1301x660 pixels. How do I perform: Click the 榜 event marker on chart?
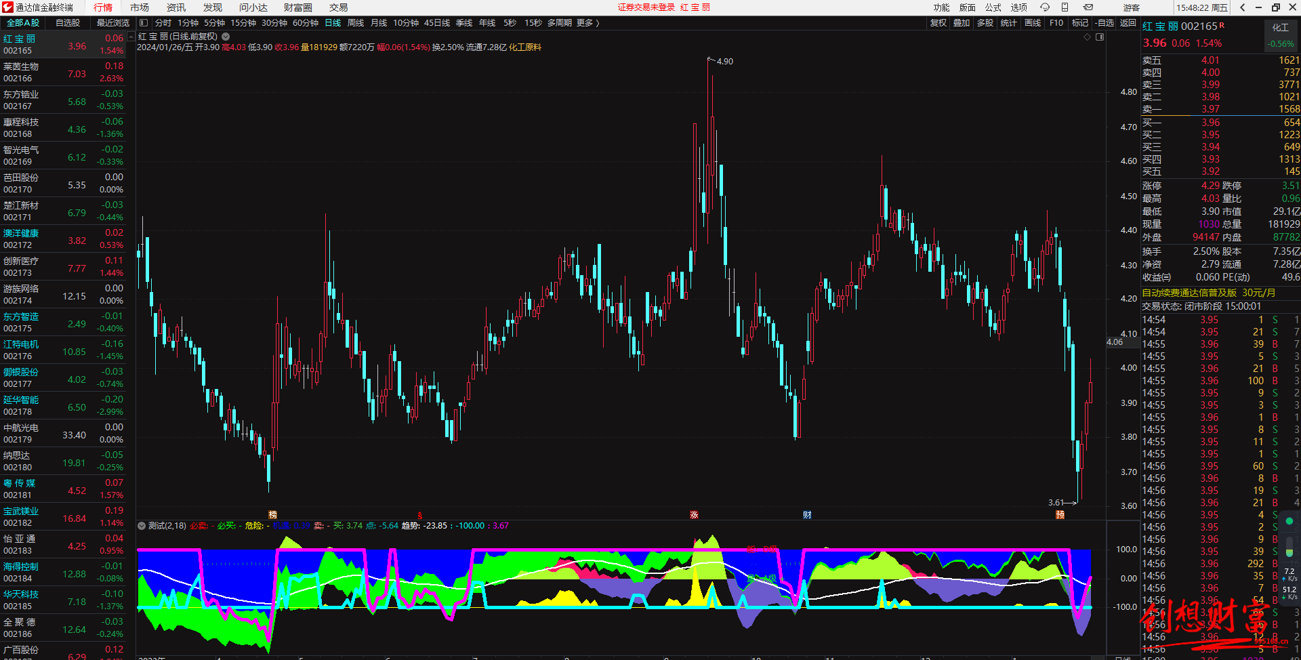pos(272,515)
